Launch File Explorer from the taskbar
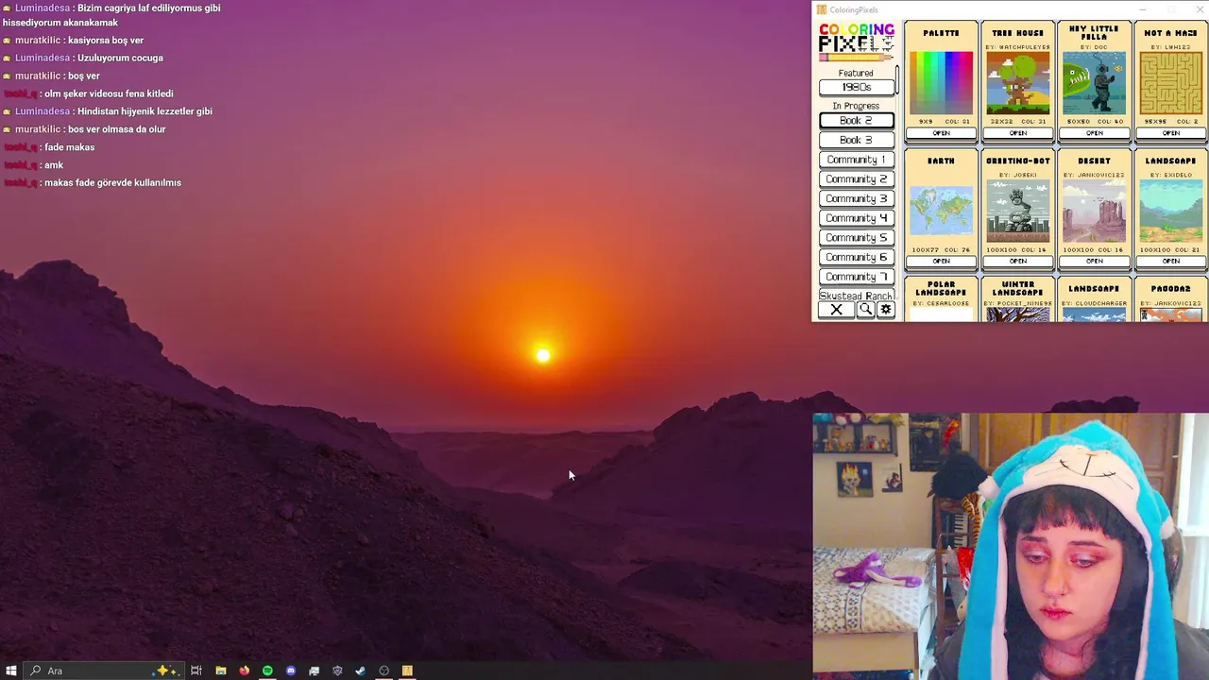 [x=221, y=671]
